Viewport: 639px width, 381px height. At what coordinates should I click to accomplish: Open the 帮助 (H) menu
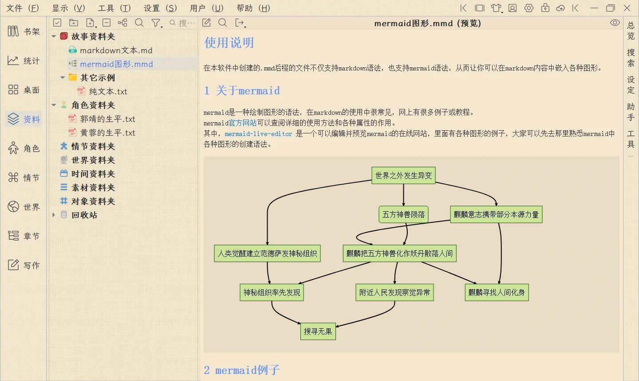[x=253, y=8]
